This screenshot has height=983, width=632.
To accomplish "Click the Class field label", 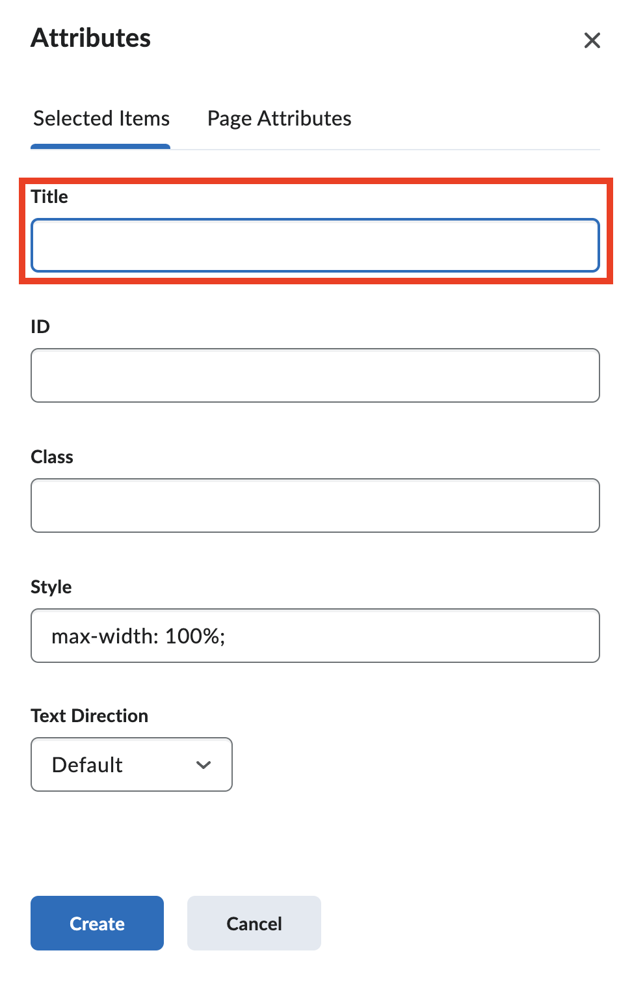I will point(52,457).
